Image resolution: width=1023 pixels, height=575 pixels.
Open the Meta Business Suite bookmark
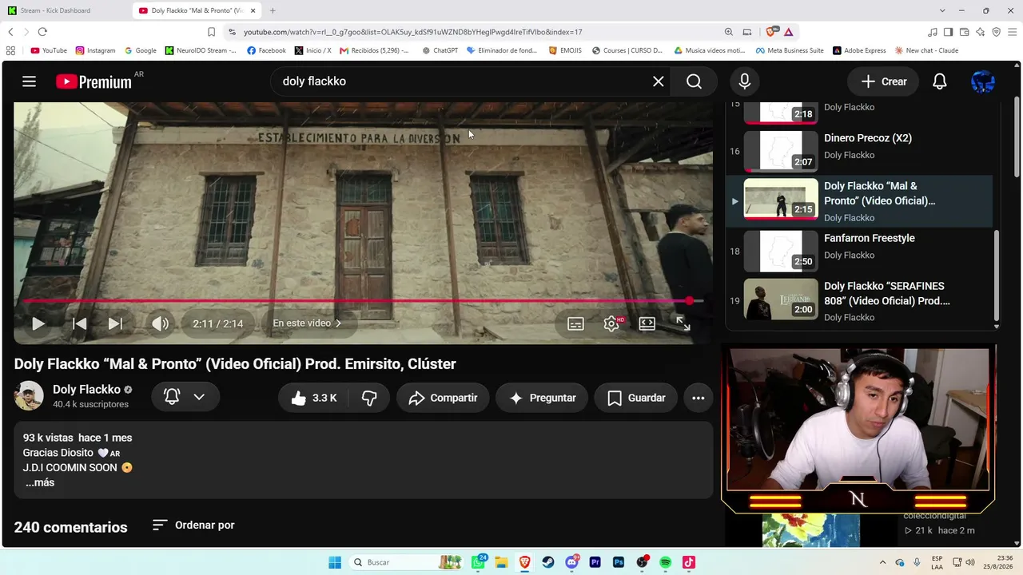789,50
